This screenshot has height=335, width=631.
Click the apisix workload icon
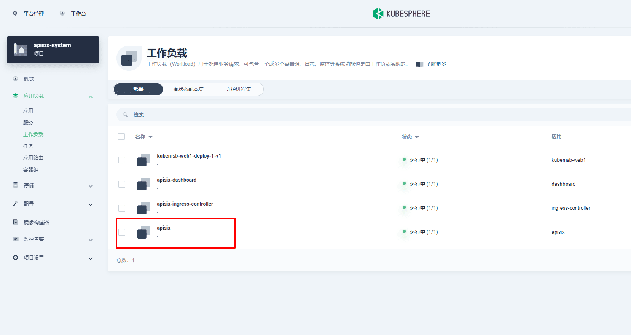coord(144,232)
